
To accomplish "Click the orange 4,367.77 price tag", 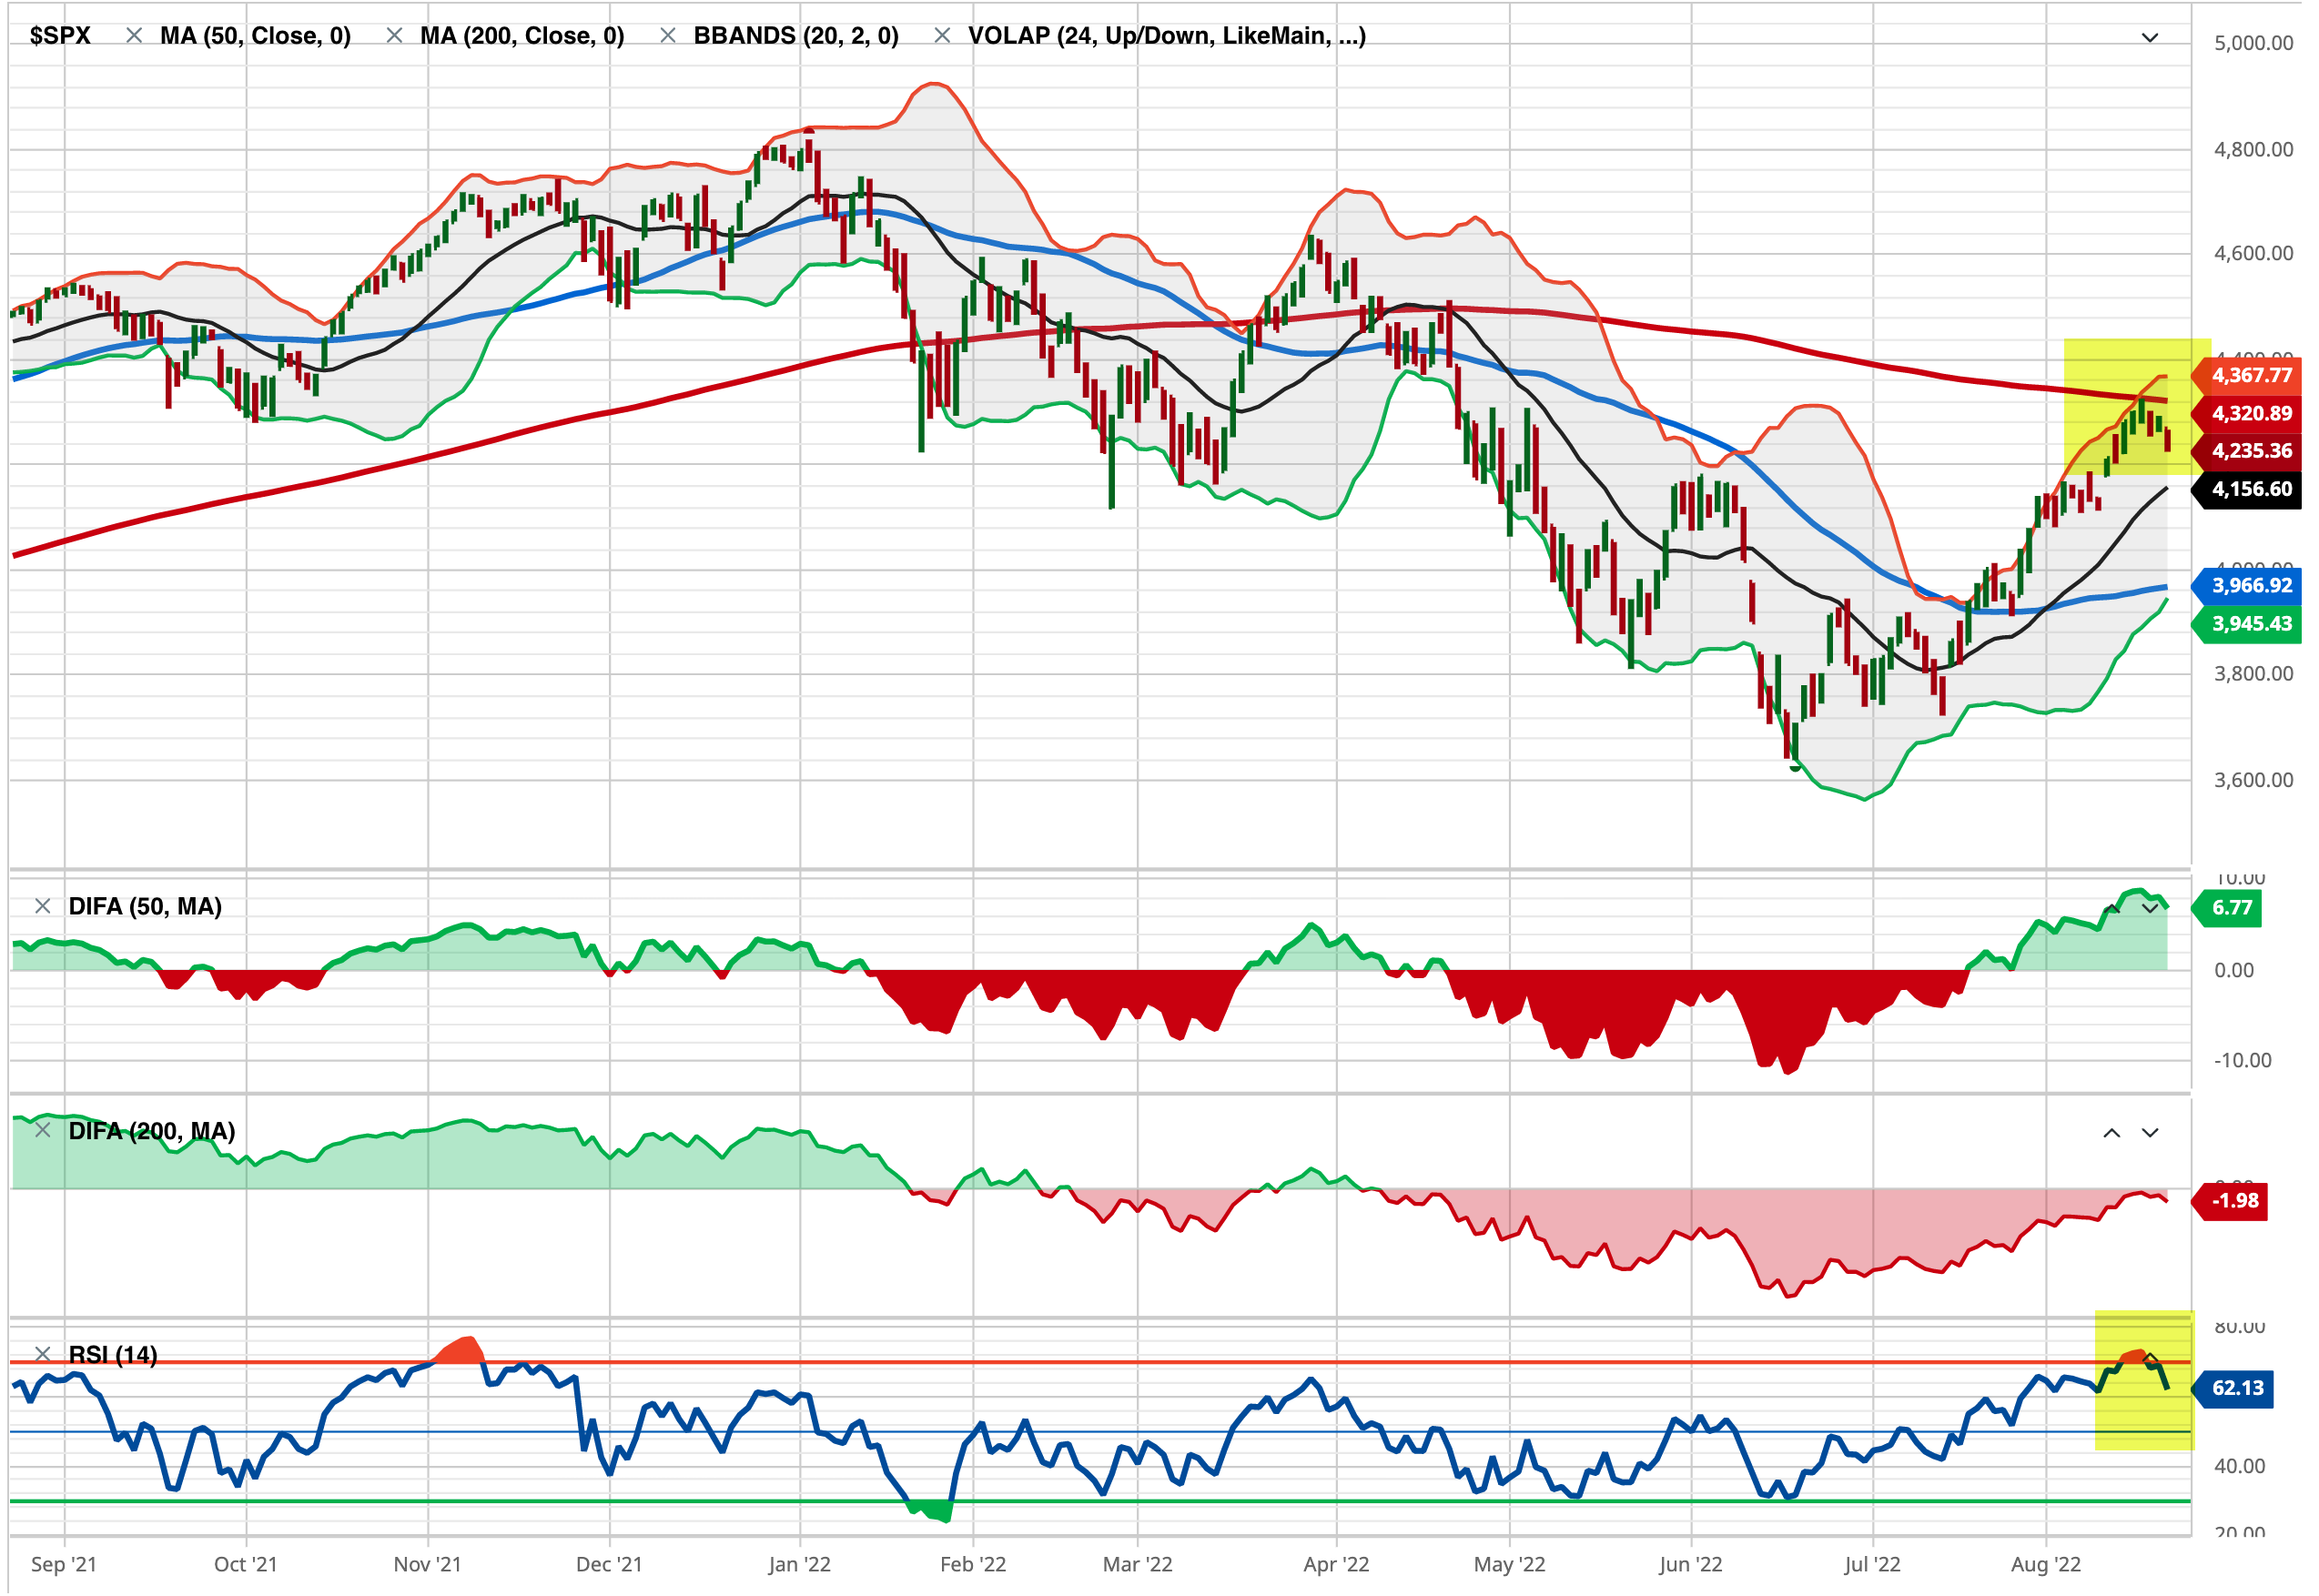I will (x=2250, y=376).
